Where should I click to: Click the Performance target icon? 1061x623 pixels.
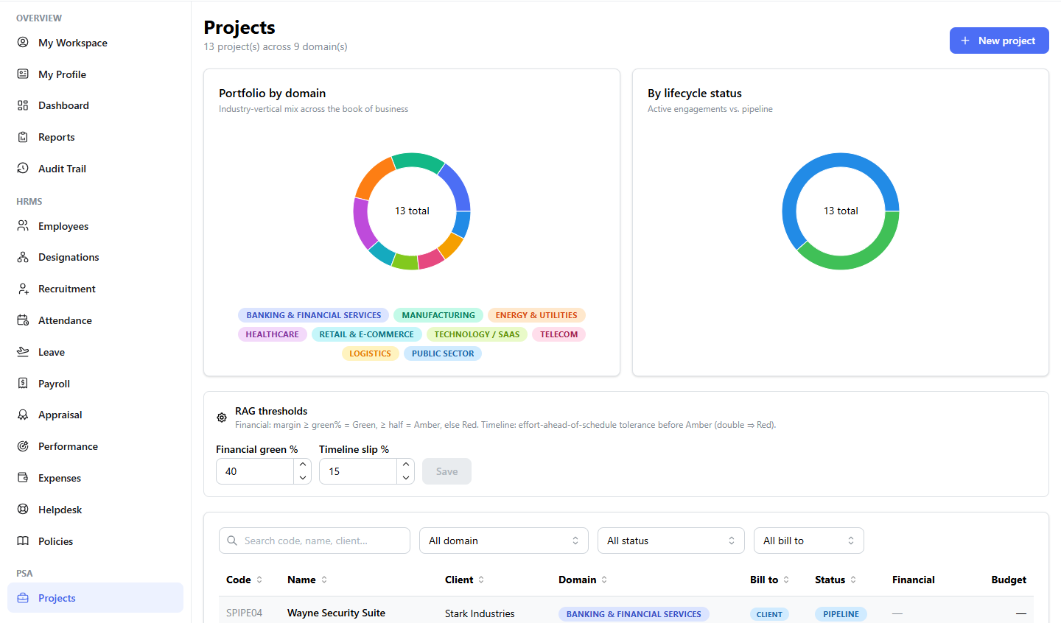pos(23,446)
